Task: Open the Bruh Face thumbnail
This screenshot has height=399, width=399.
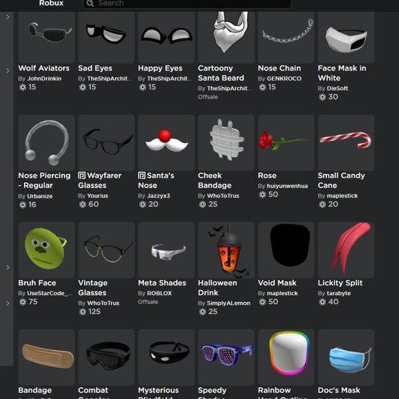Action: click(x=46, y=250)
